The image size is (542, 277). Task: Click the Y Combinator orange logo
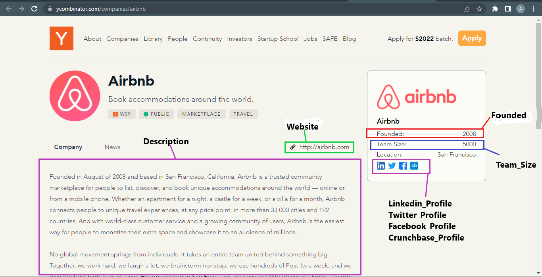pos(62,38)
